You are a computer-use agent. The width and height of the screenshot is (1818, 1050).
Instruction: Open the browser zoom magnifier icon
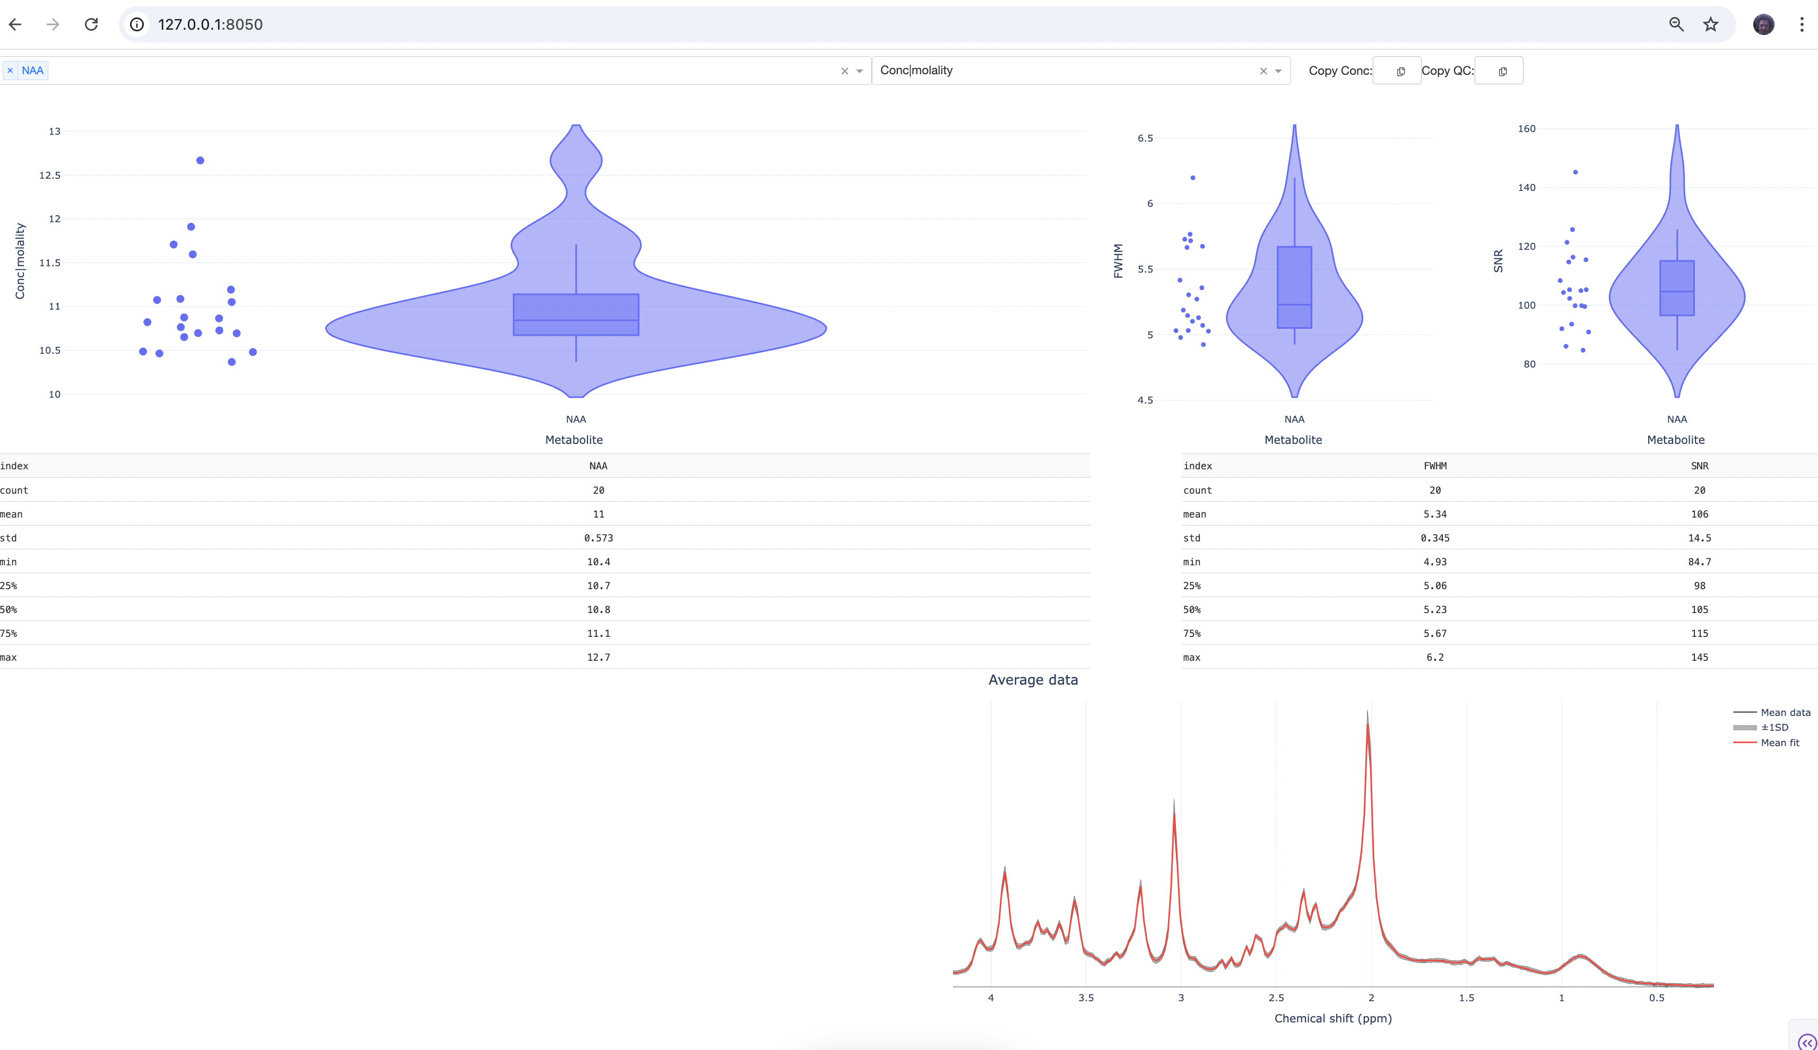point(1676,24)
